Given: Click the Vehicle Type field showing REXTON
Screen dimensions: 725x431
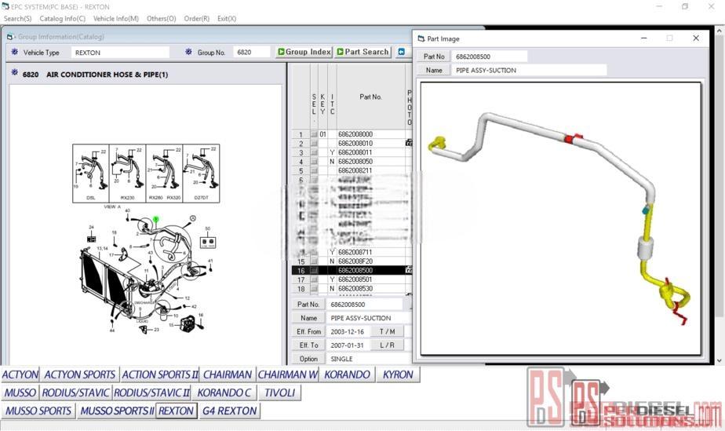Looking at the screenshot, I should coord(120,53).
